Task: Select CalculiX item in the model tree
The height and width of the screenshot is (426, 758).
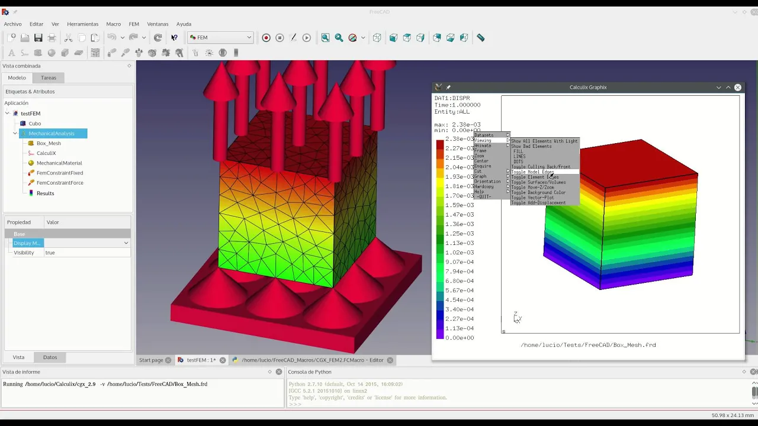Action: 46,153
